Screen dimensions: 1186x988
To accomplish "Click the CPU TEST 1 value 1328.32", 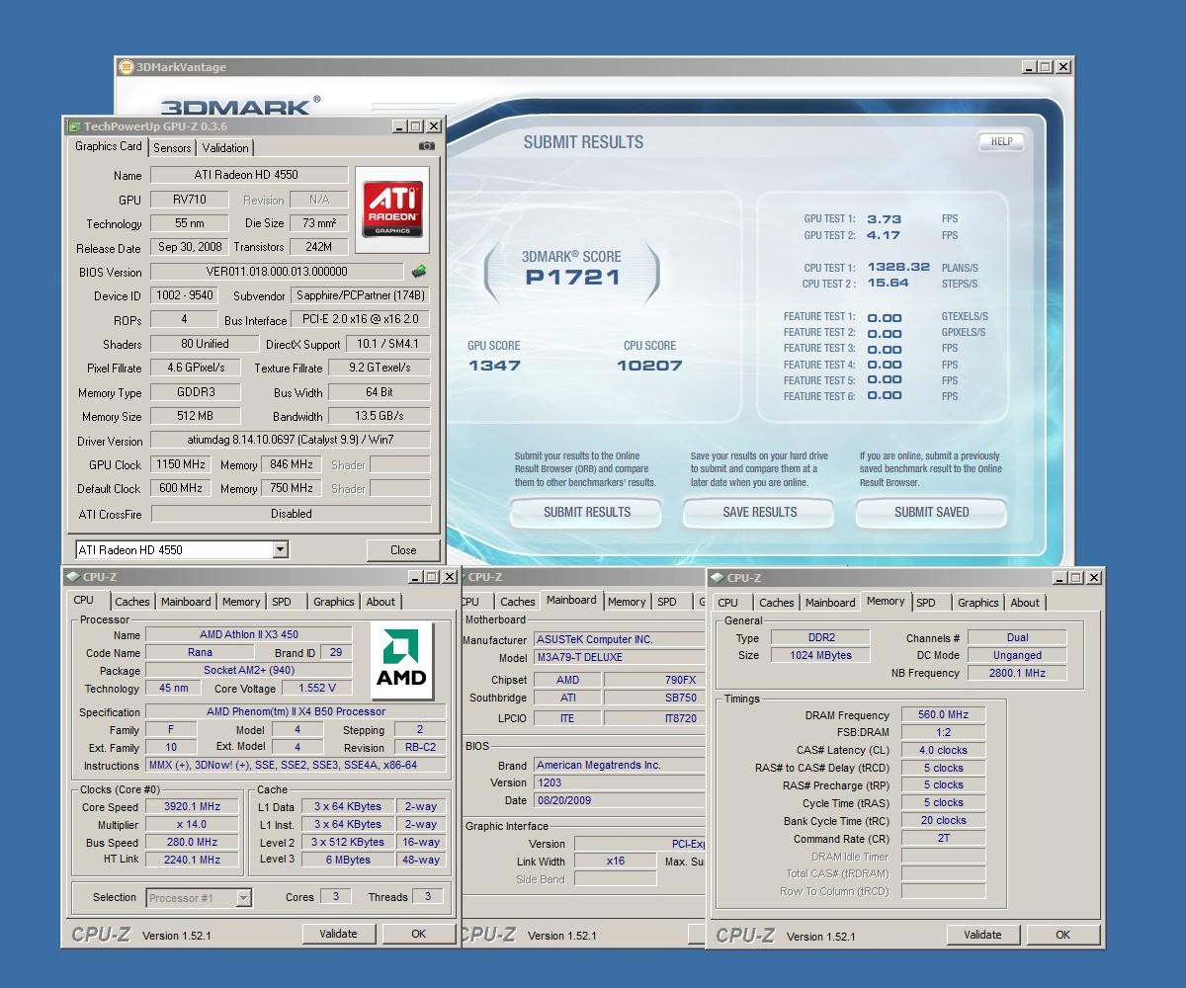I will point(898,267).
